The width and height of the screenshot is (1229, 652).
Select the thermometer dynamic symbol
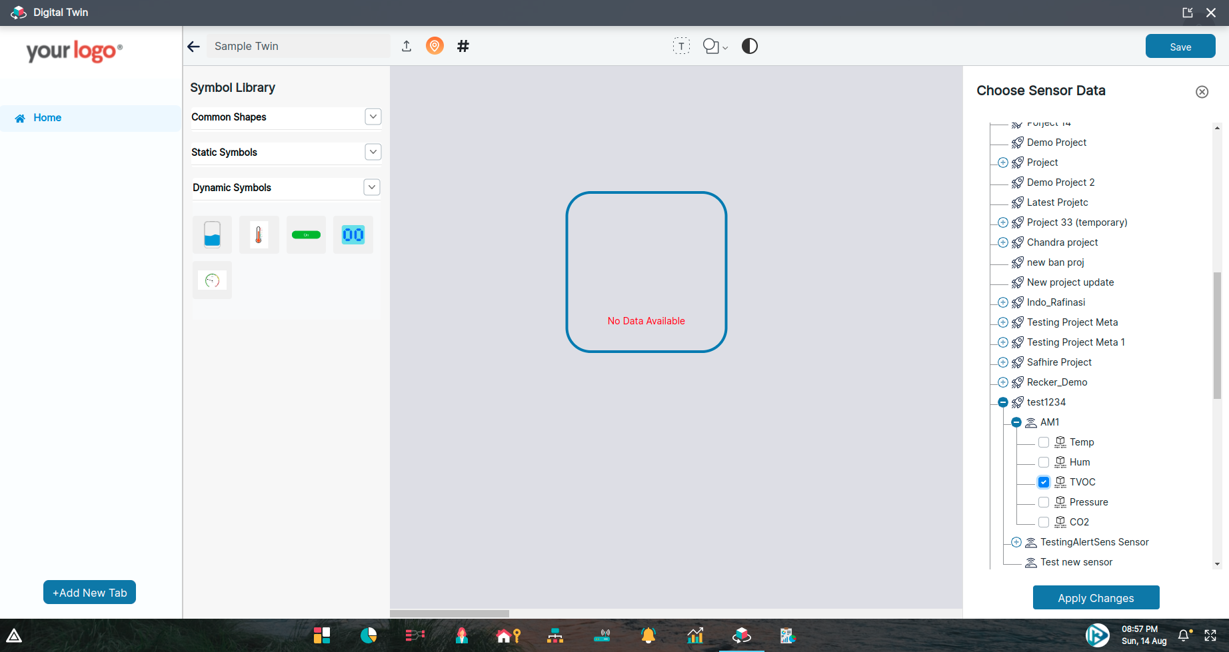click(x=259, y=234)
